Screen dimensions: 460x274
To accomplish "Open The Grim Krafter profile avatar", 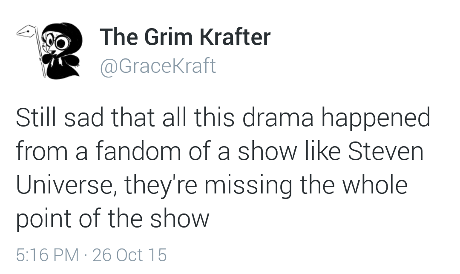I will click(49, 51).
